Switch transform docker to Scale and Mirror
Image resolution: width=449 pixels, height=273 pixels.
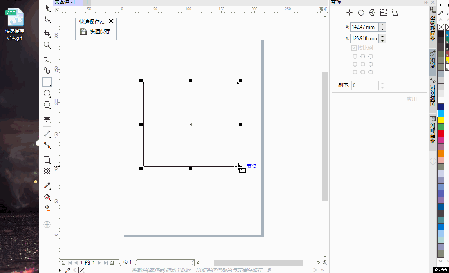point(372,13)
